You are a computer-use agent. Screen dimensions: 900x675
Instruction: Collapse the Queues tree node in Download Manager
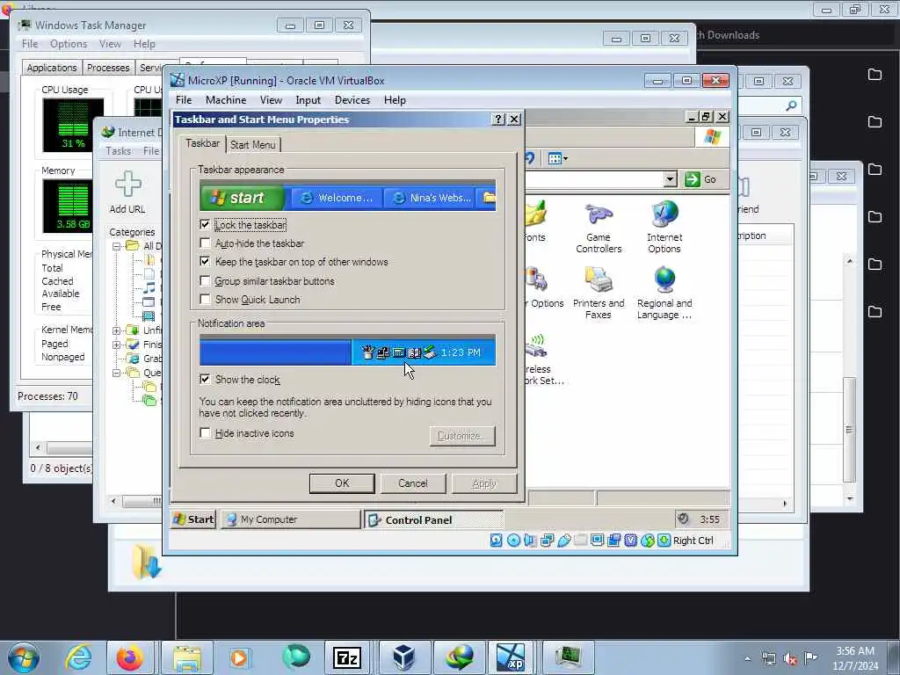pos(117,373)
